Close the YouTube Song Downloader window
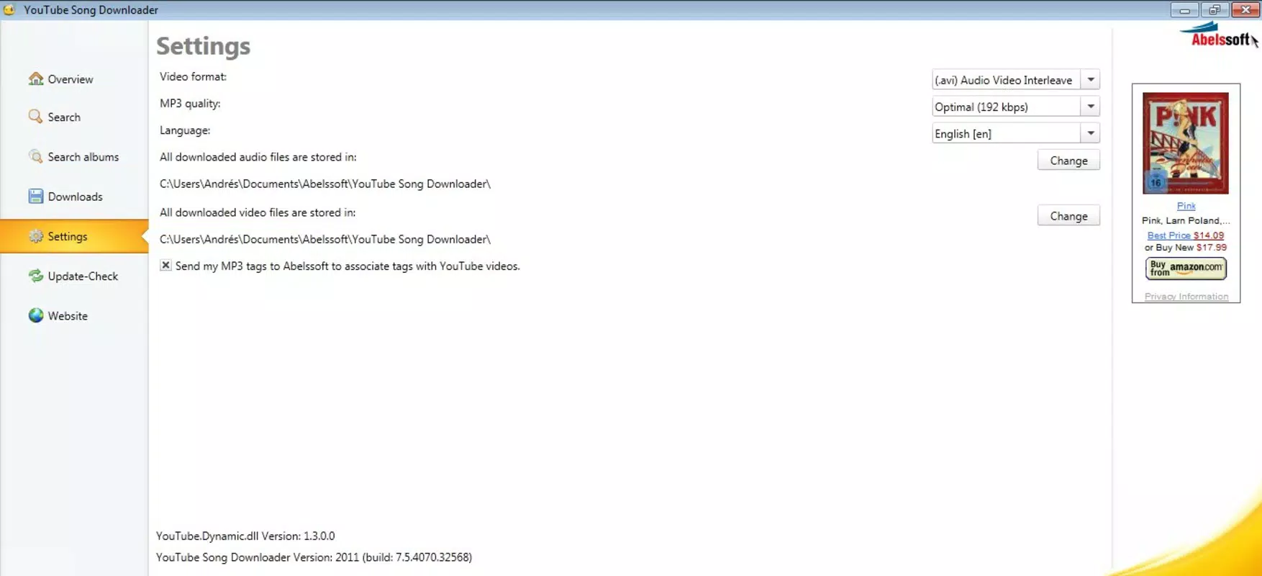Viewport: 1262px width, 576px height. pos(1245,10)
